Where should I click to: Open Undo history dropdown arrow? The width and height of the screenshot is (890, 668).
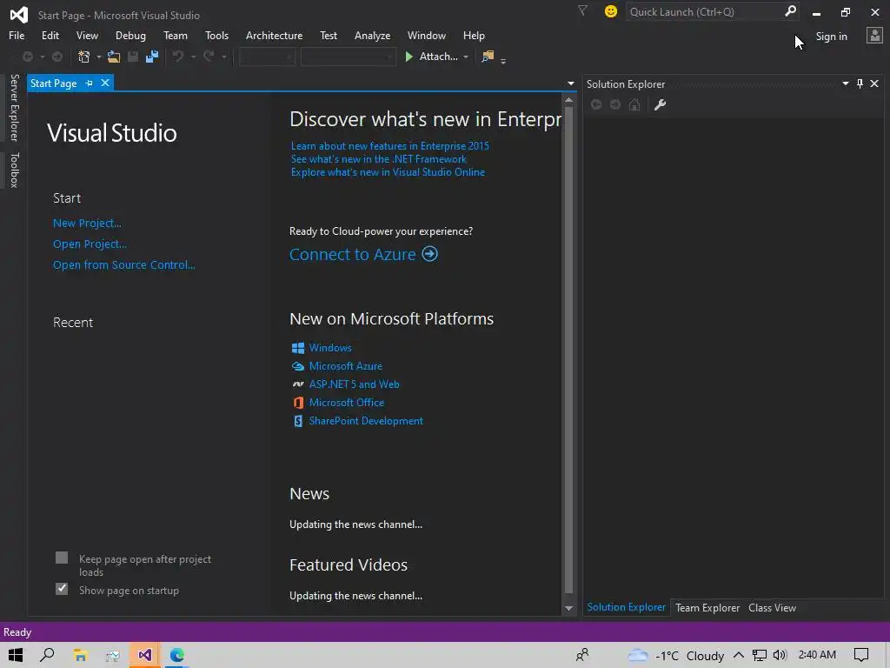tap(193, 57)
